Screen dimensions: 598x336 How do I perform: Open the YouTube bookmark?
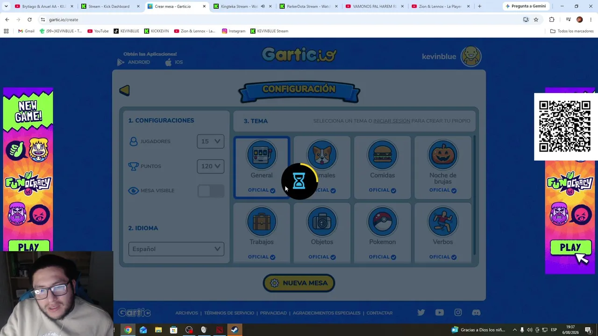pyautogui.click(x=98, y=31)
